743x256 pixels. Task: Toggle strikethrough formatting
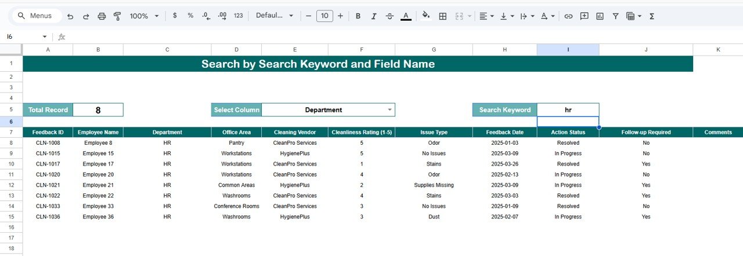(x=389, y=16)
